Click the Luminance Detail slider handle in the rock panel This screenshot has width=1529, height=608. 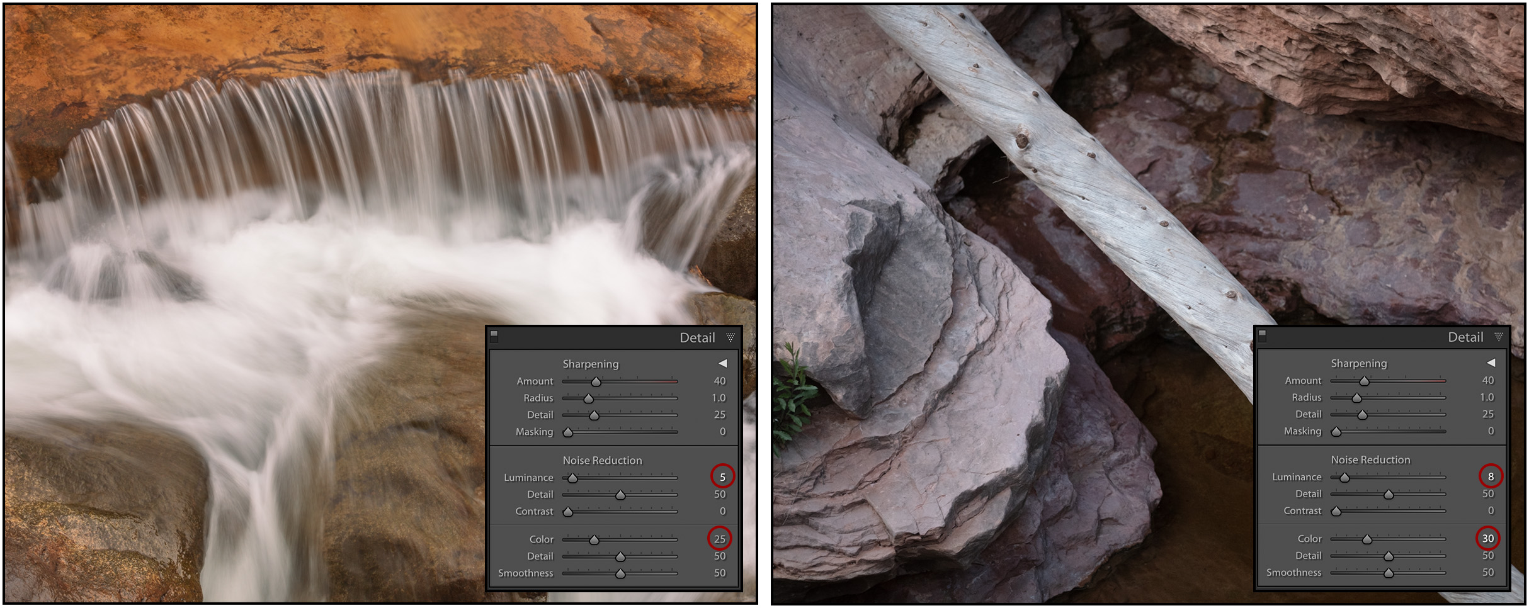pyautogui.click(x=1389, y=495)
